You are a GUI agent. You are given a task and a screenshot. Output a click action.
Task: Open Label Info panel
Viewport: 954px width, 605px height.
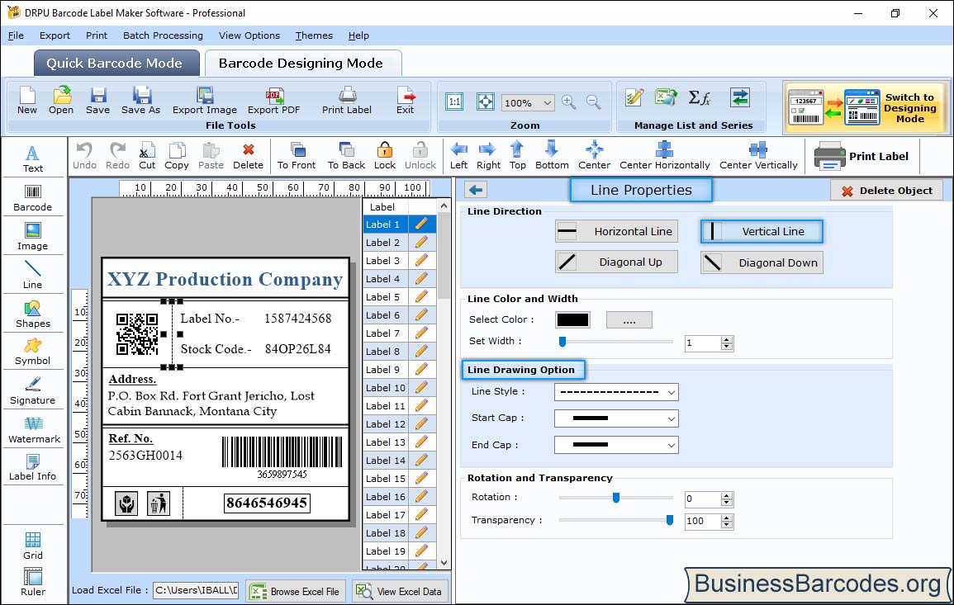click(33, 468)
